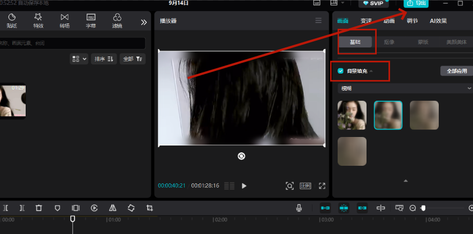This screenshot has width=473, height=234.
Task: Click the mirror flip icon in timeline toolbar
Action: pyautogui.click(x=112, y=208)
